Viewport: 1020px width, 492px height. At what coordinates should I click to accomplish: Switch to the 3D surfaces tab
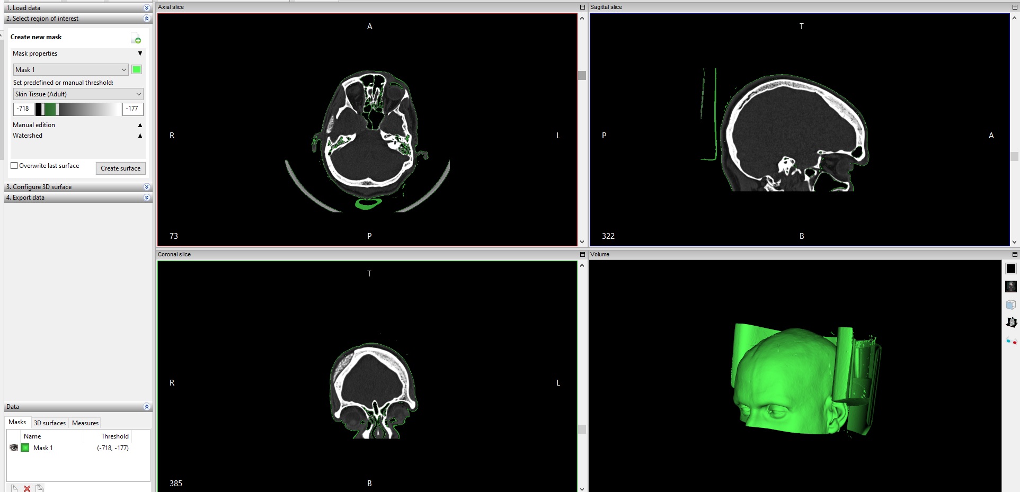[x=50, y=423]
